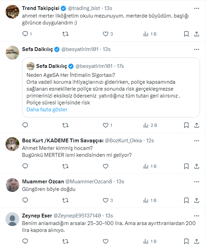Reply to Trend Takipçisi's tweet

(25, 34)
